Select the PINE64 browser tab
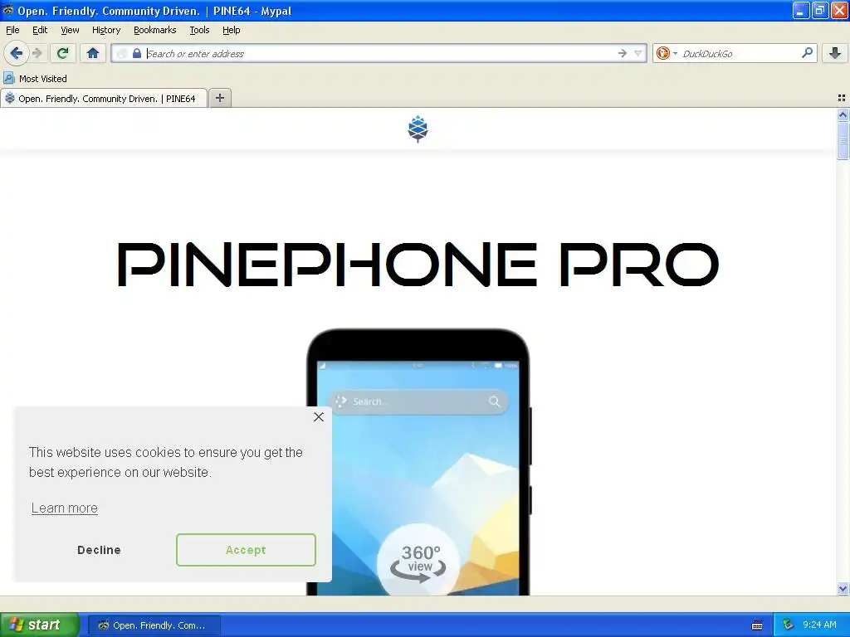Viewport: 850px width, 637px height. 104,98
